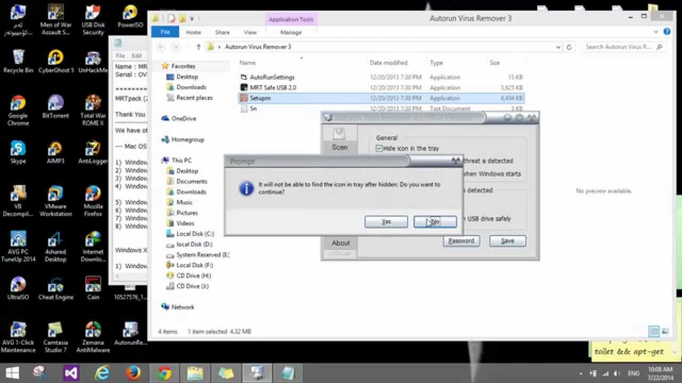Switch Explorer to details view icon
Screen dimensions: 682x383
point(654,331)
